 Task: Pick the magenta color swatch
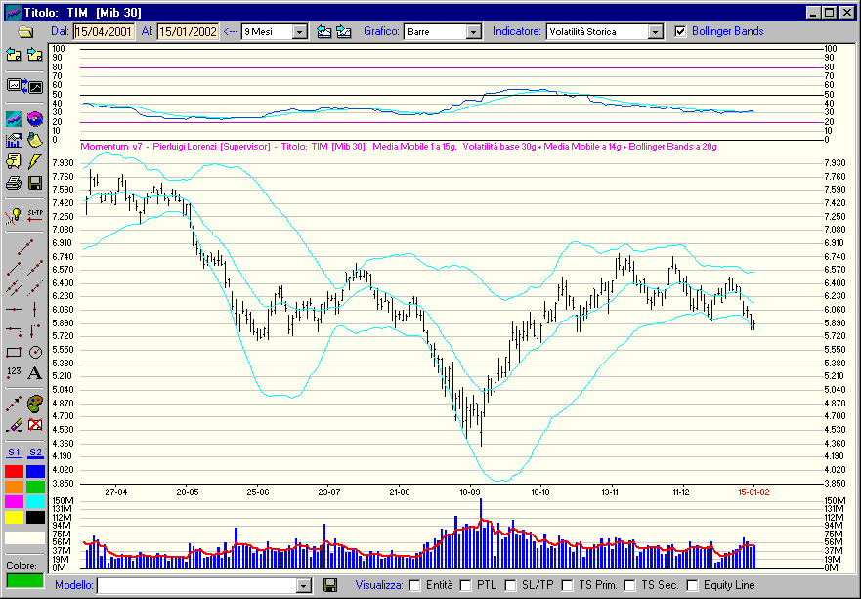[x=15, y=502]
